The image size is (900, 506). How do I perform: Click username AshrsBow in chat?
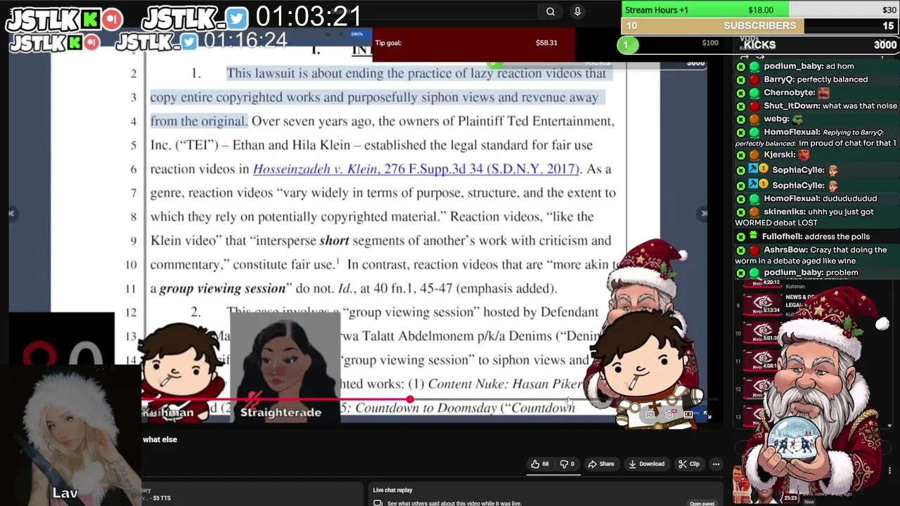click(x=785, y=250)
